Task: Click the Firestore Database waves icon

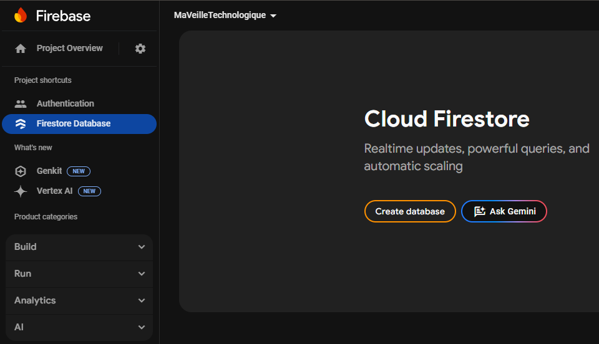Action: click(x=21, y=123)
